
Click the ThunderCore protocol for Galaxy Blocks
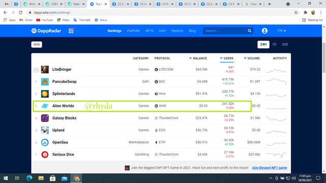[x=167, y=118]
